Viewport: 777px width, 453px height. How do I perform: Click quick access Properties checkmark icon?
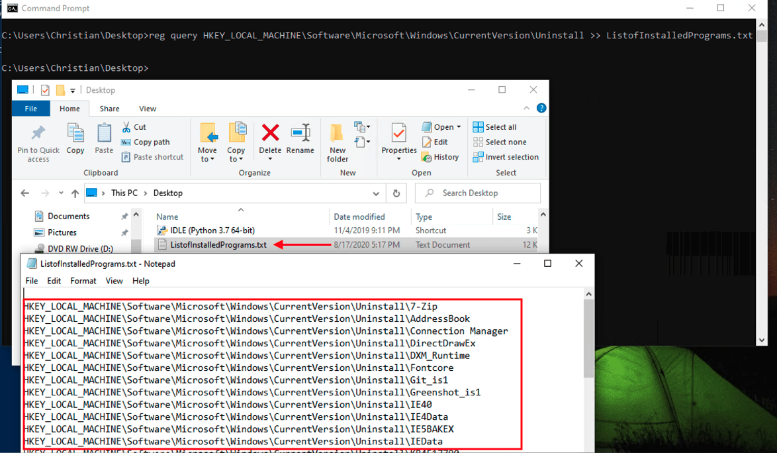(45, 90)
